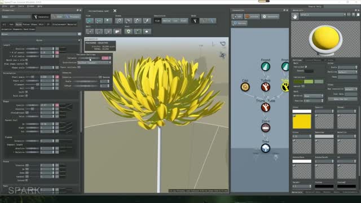Image resolution: width=361 pixels, height=203 pixels.
Task: Click the second Scene group toolbar icon
Action: coord(128,21)
